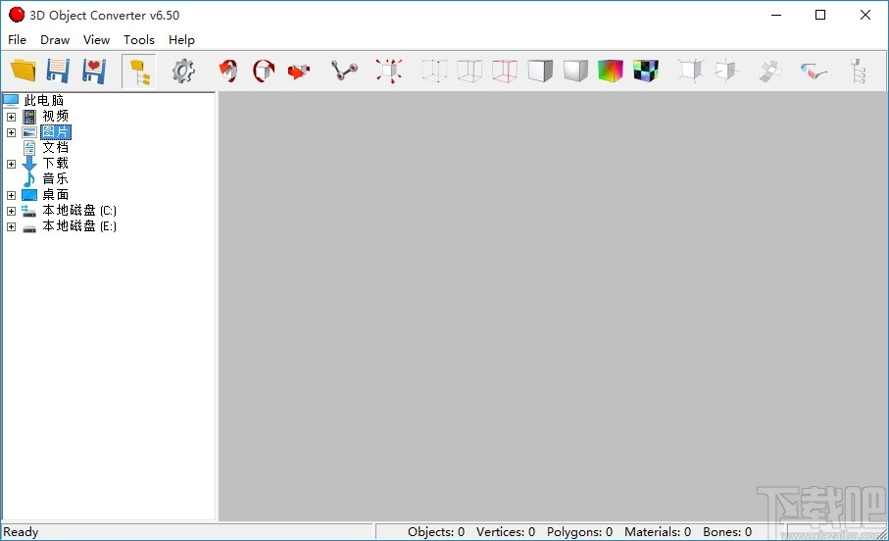Expand the 图片 tree node
The image size is (889, 541).
[x=12, y=132]
